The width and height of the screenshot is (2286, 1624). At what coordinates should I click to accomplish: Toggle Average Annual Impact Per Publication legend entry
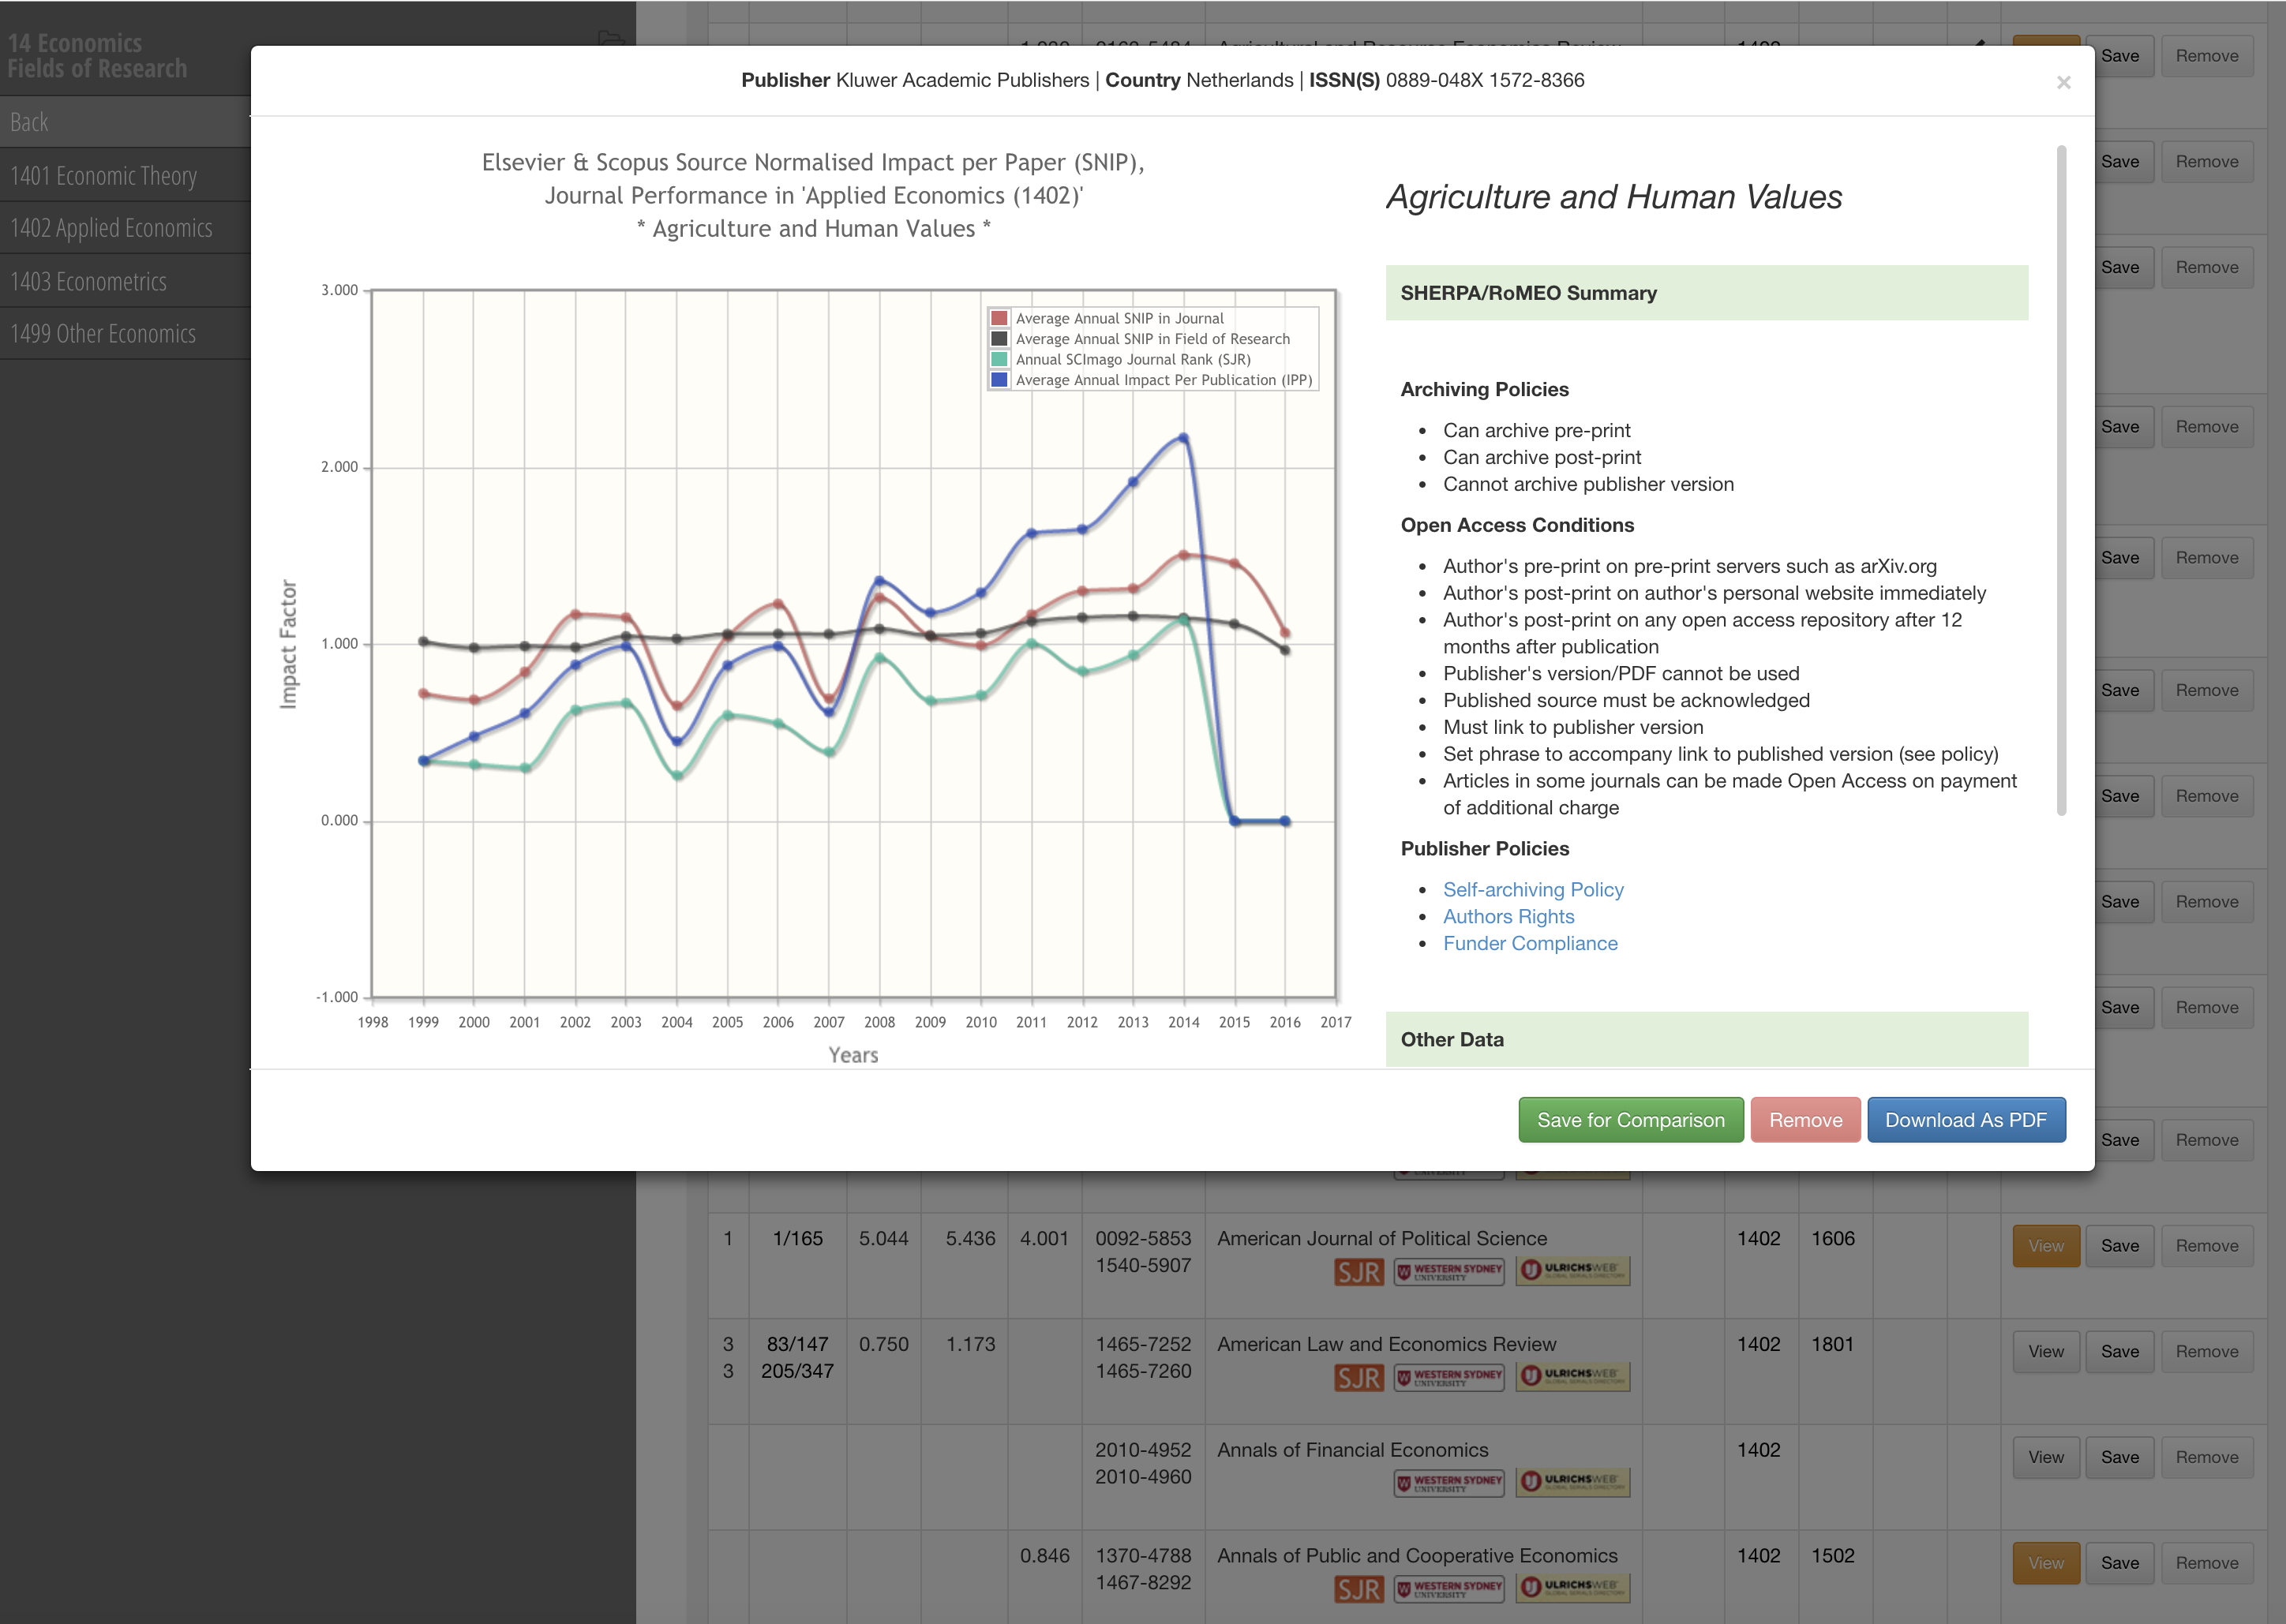pos(1163,380)
